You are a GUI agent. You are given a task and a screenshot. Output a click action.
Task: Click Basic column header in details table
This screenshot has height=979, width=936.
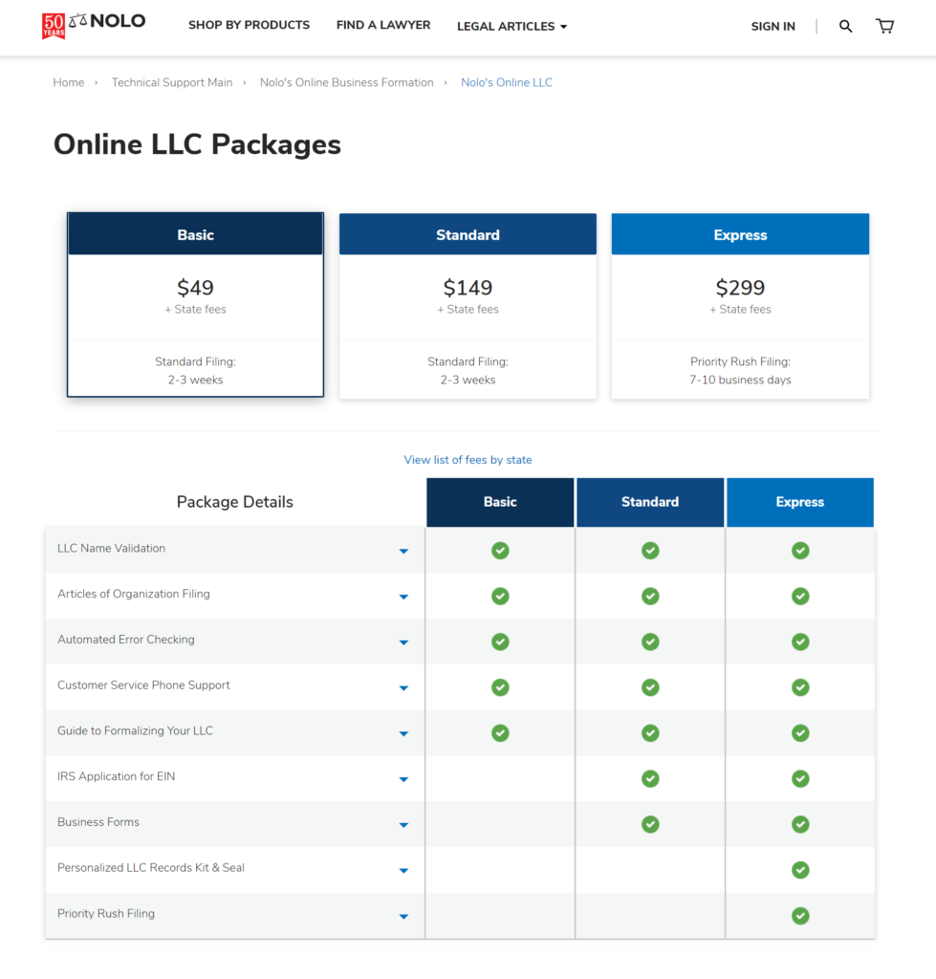pos(500,502)
